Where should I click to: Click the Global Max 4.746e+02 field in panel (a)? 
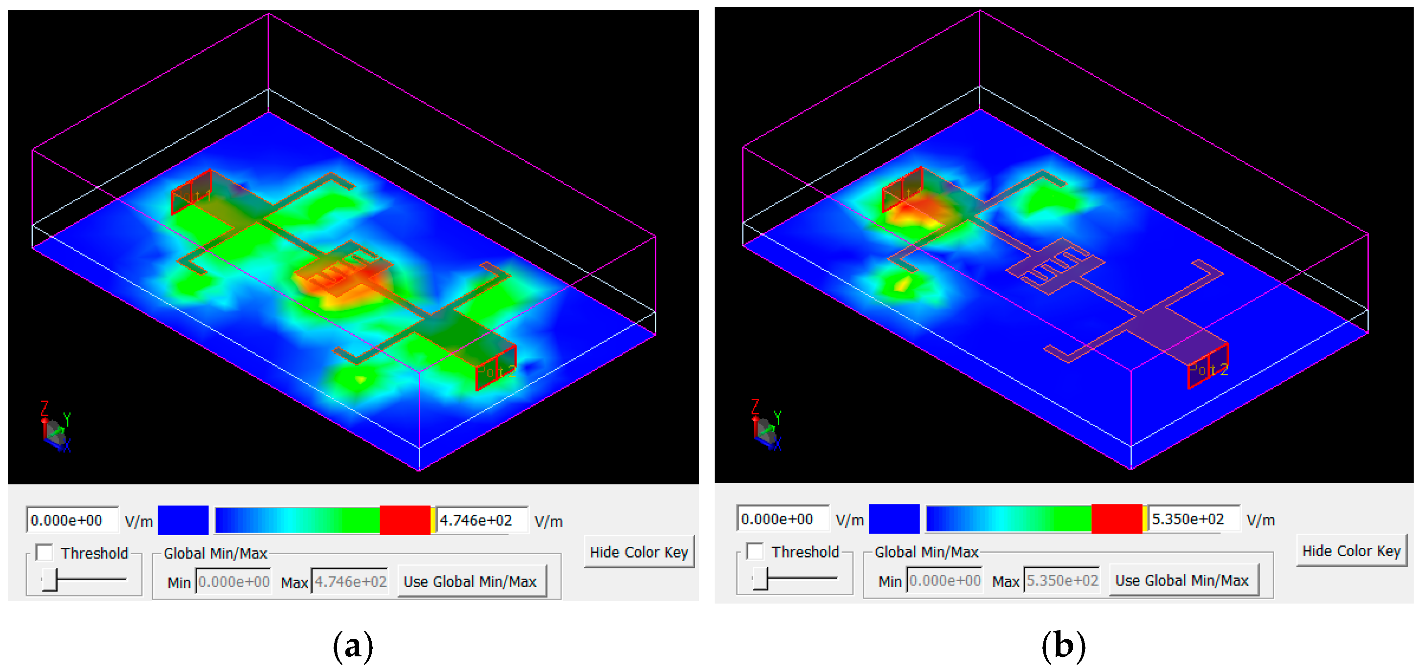[350, 581]
